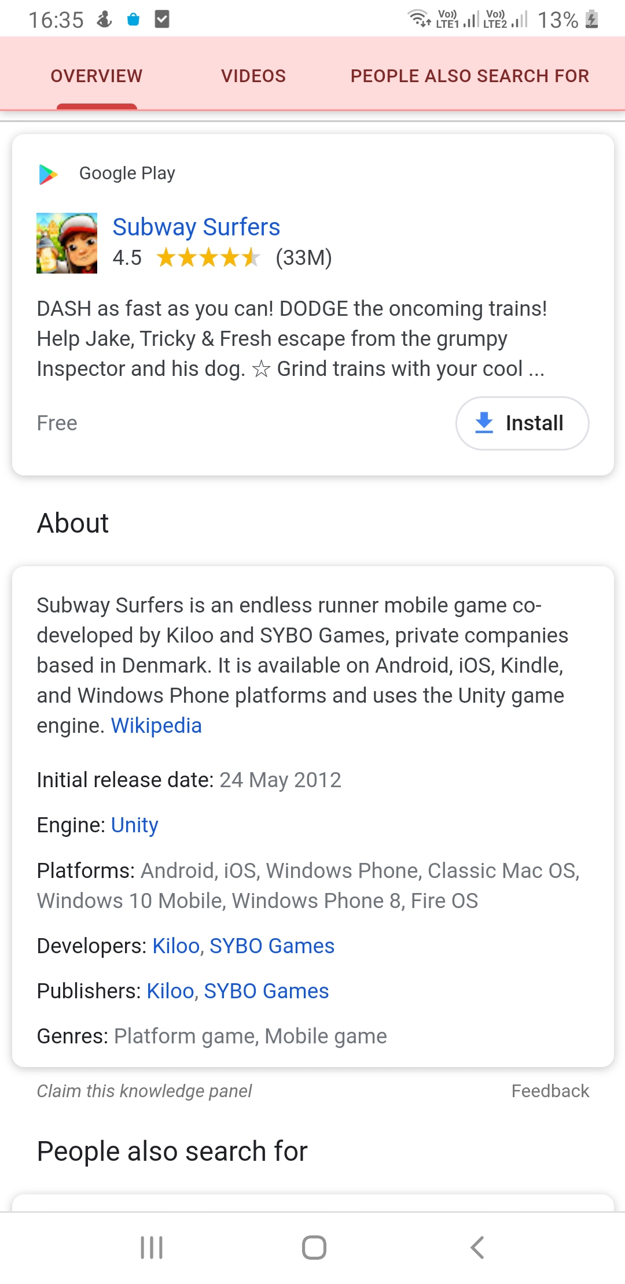
Task: Click the Unity engine link
Action: (x=134, y=825)
